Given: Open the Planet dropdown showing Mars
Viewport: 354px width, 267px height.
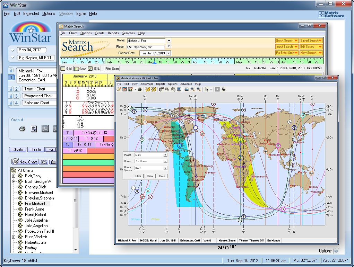Looking at the screenshot, I should point(165,155).
